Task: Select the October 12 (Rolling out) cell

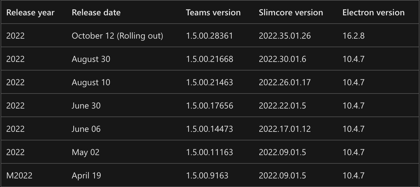Action: [117, 36]
